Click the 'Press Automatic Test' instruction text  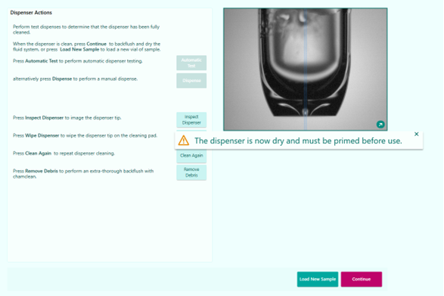pos(78,60)
